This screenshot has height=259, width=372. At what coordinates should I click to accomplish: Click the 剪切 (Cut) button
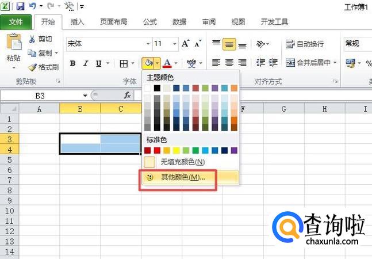[x=40, y=39]
